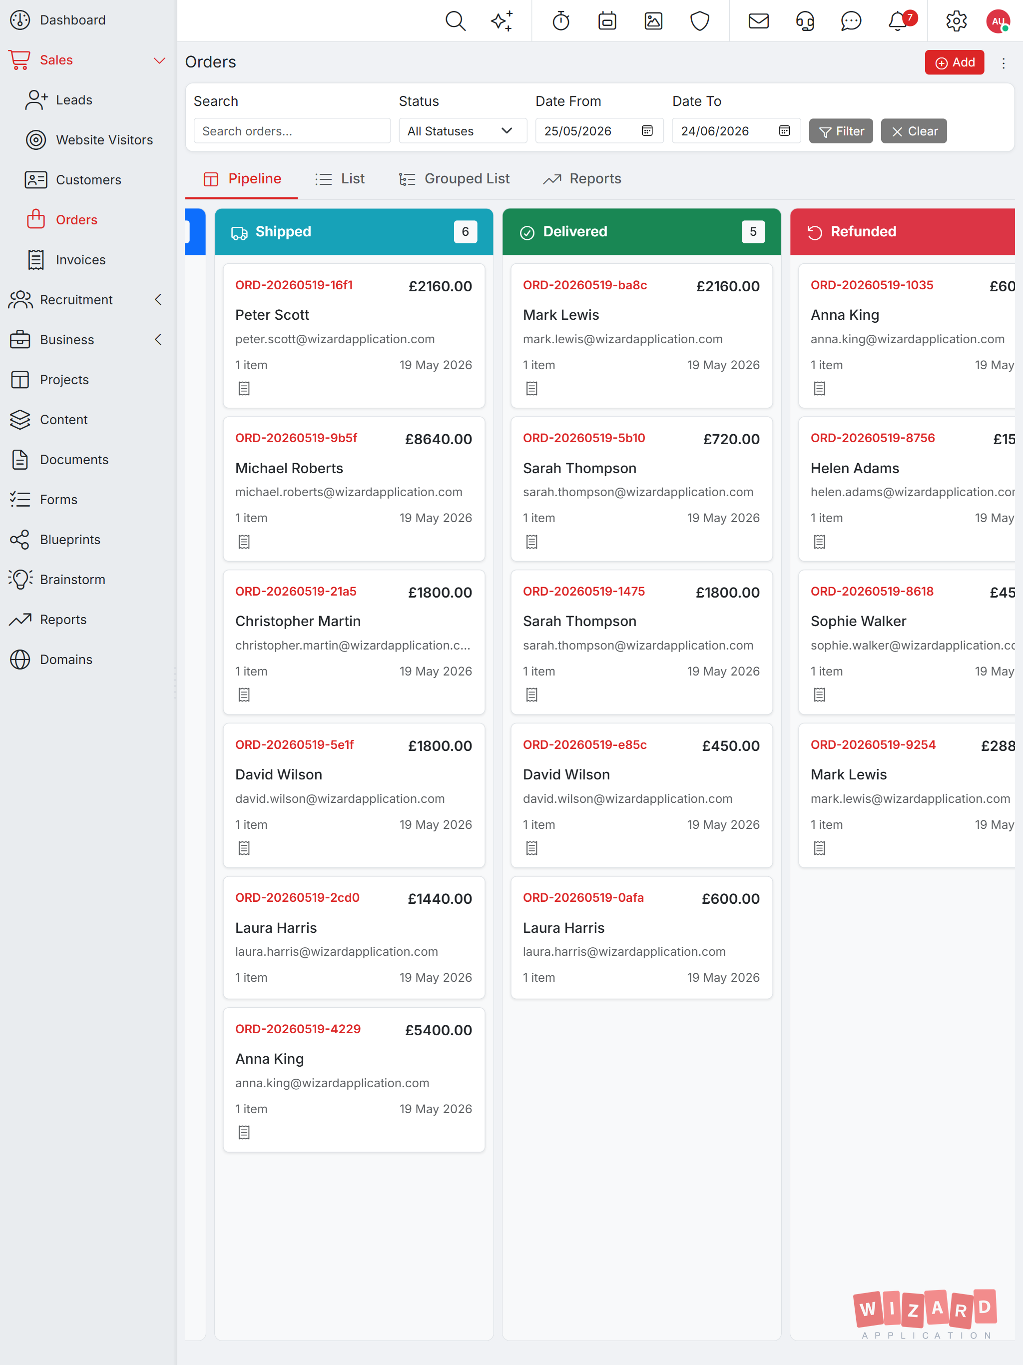Open the settings gear icon
The height and width of the screenshot is (1365, 1023).
pos(957,21)
